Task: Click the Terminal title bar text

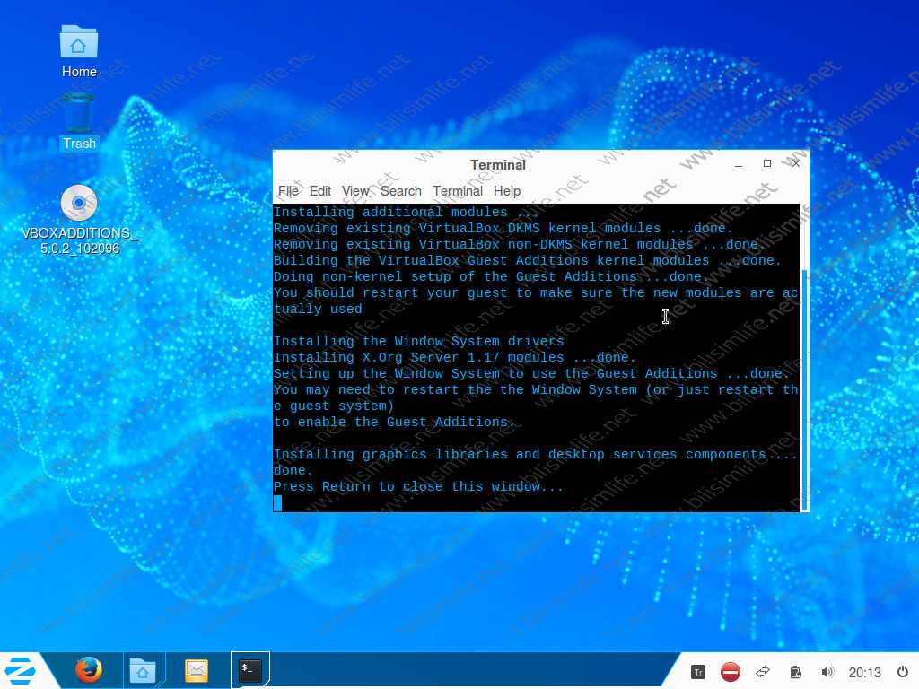Action: [497, 165]
